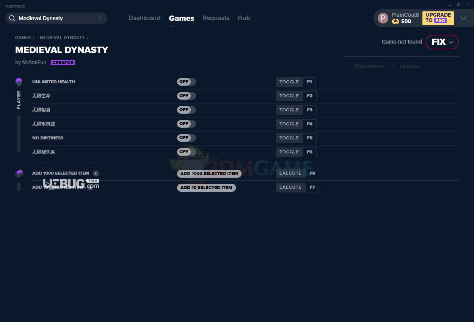
Task: Close the WeMod window
Action: [x=467, y=4]
